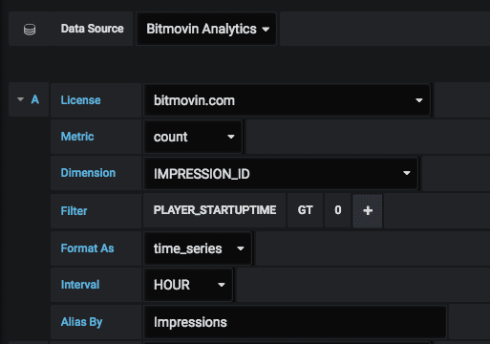Click the Filter label

(x=74, y=210)
